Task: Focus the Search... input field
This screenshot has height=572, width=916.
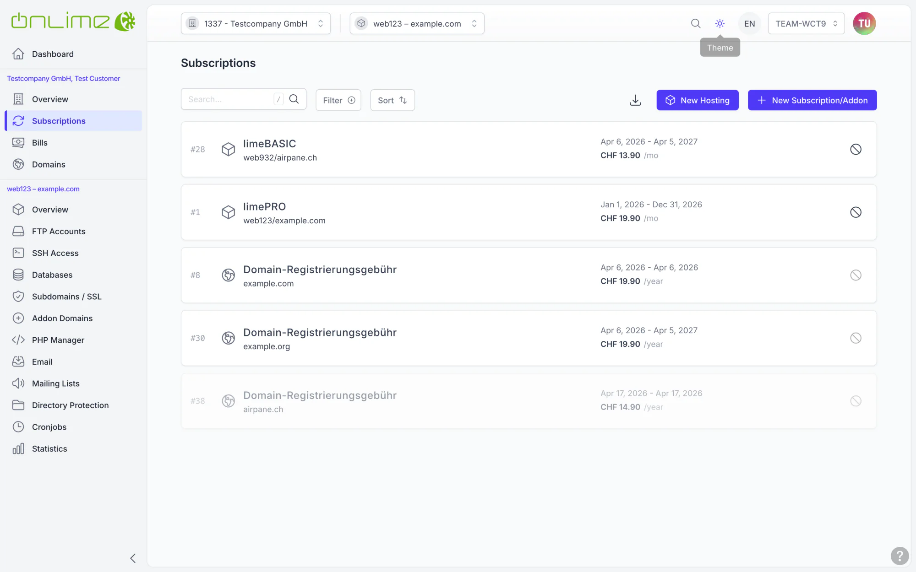Action: [x=229, y=99]
